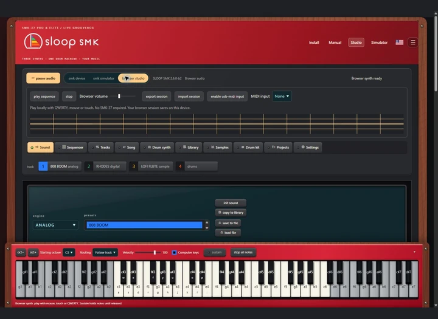This screenshot has height=319, width=438.
Task: Adjust the Browser volume slider
Action: (x=123, y=96)
